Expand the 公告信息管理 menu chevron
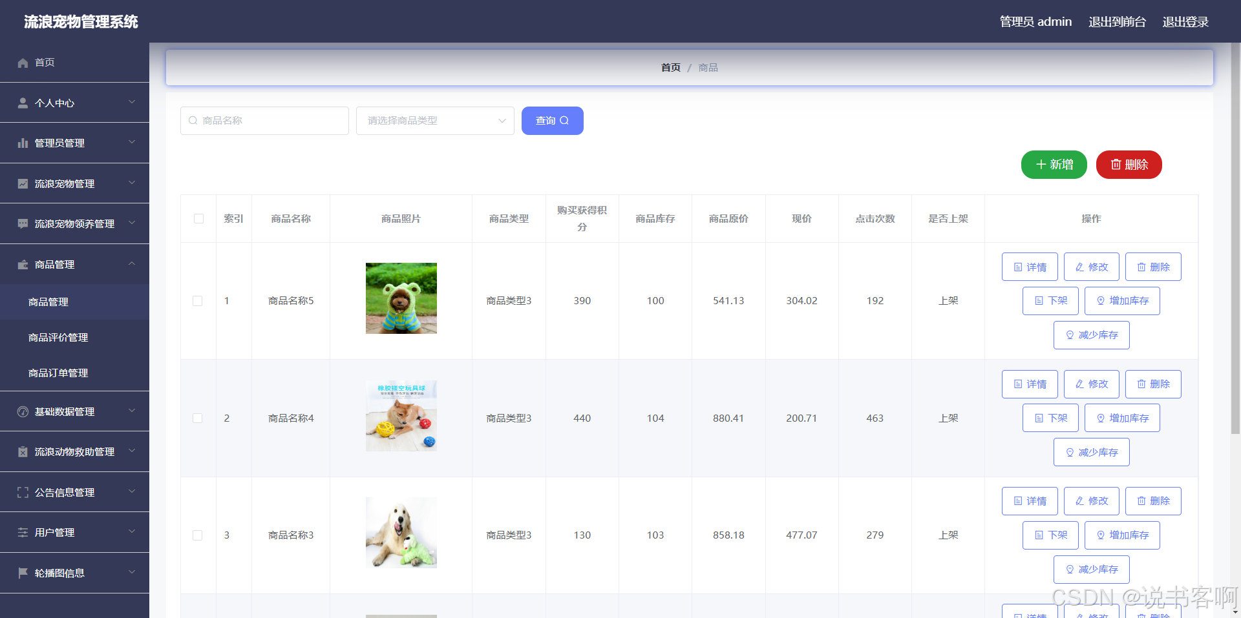The height and width of the screenshot is (618, 1241). 132,491
